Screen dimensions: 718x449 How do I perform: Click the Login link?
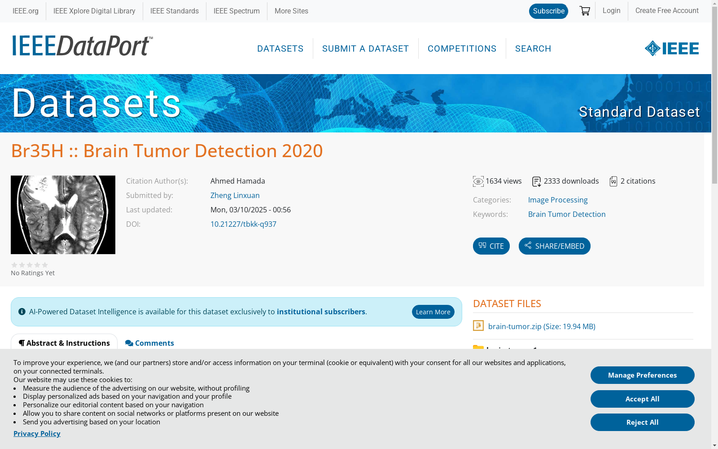coord(612,11)
